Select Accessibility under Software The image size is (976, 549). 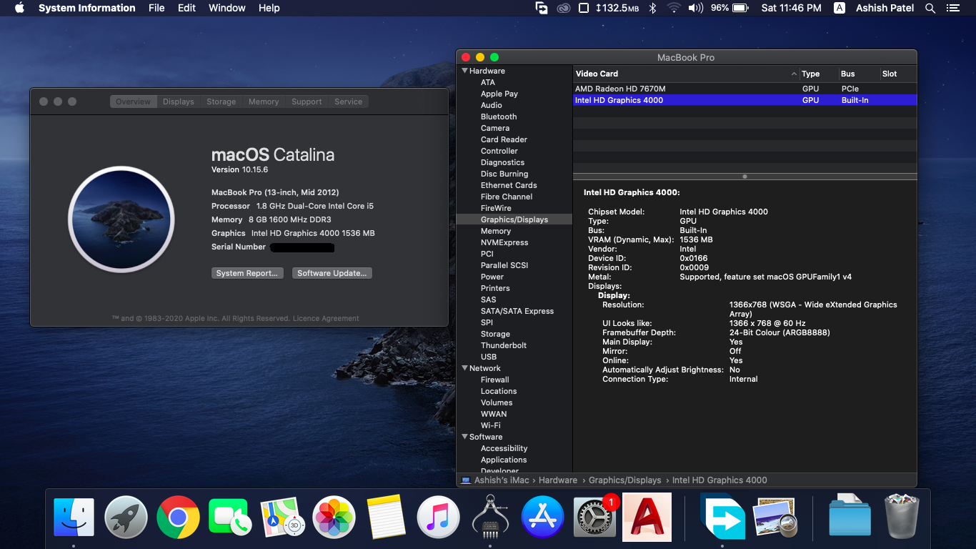[504, 448]
